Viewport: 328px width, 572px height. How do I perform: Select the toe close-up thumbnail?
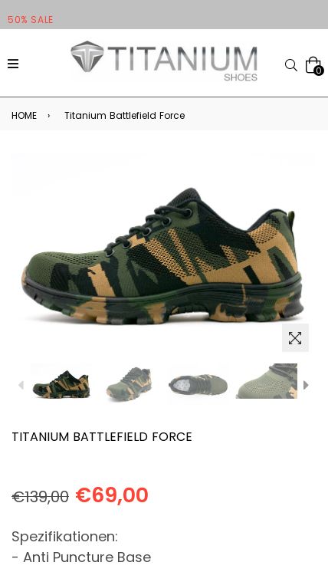[267, 381]
